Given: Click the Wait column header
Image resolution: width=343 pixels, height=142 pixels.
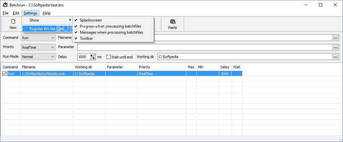Looking at the screenshot, I should click(x=237, y=67).
